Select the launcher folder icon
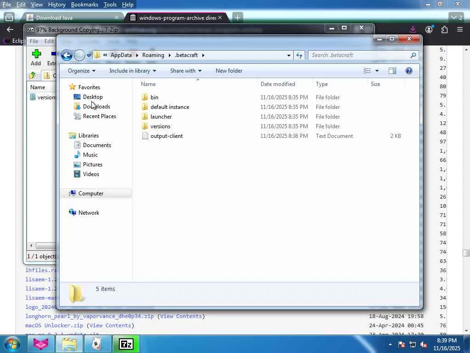 (x=145, y=116)
